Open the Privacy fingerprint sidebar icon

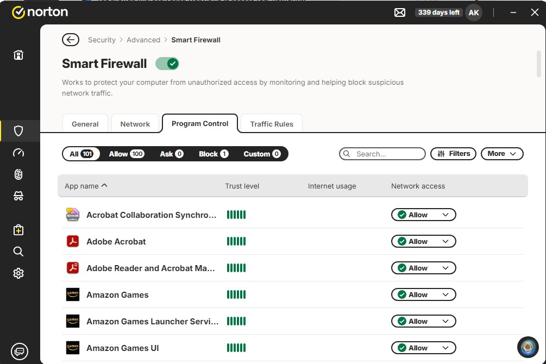pos(18,174)
